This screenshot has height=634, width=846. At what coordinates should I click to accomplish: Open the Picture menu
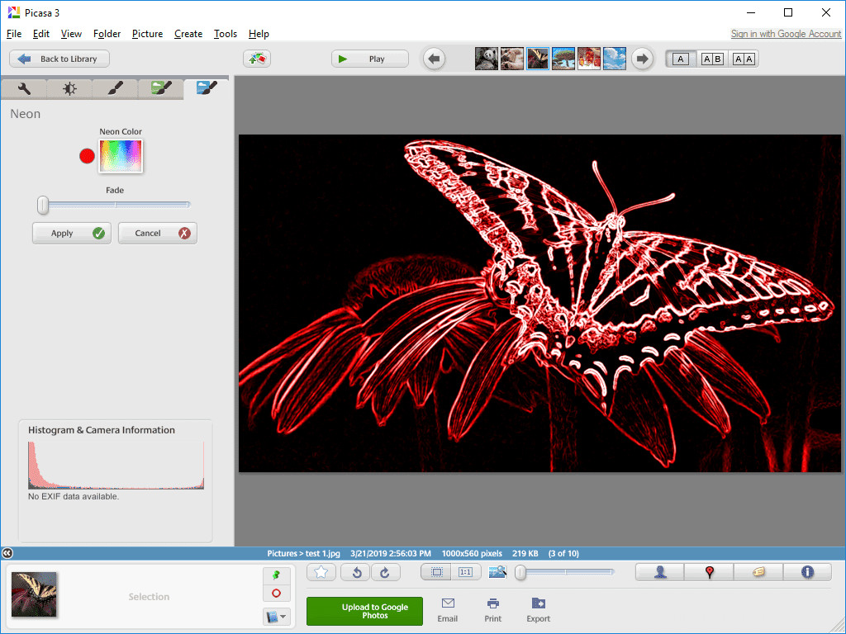[x=147, y=33]
